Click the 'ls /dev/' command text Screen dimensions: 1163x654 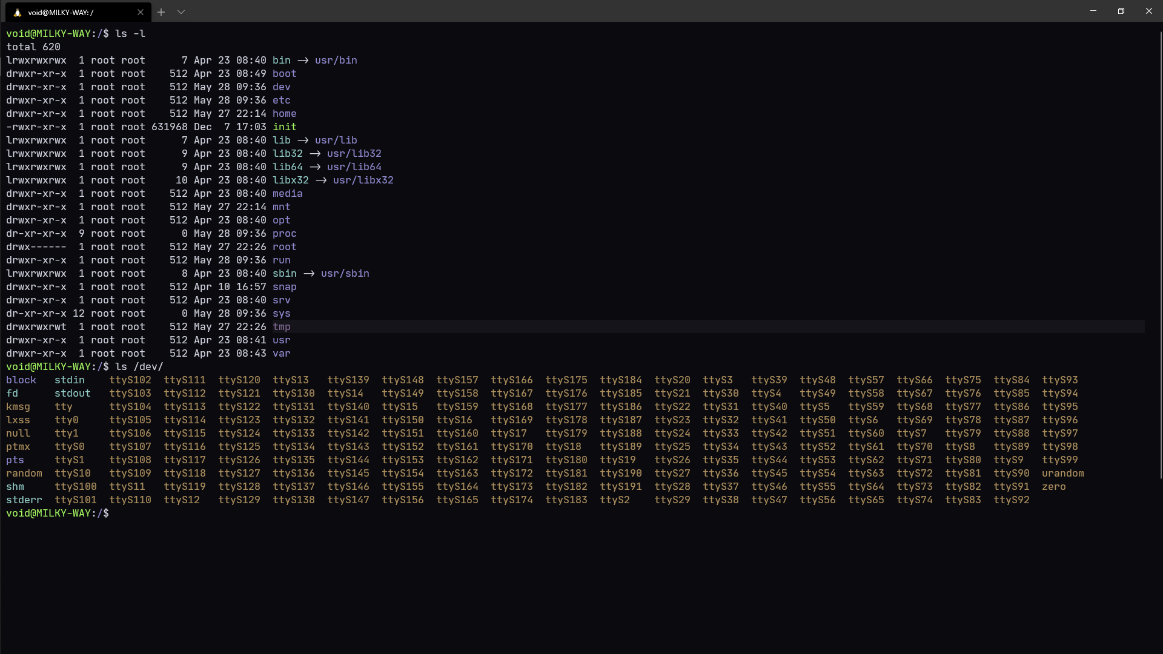tap(139, 367)
